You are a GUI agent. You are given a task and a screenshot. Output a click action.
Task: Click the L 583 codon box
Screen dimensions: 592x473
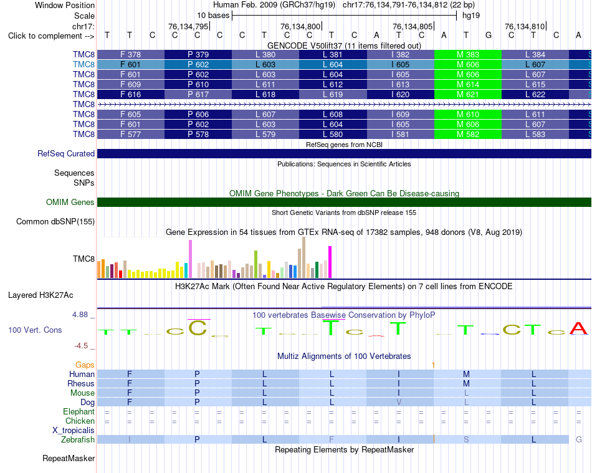(535, 135)
